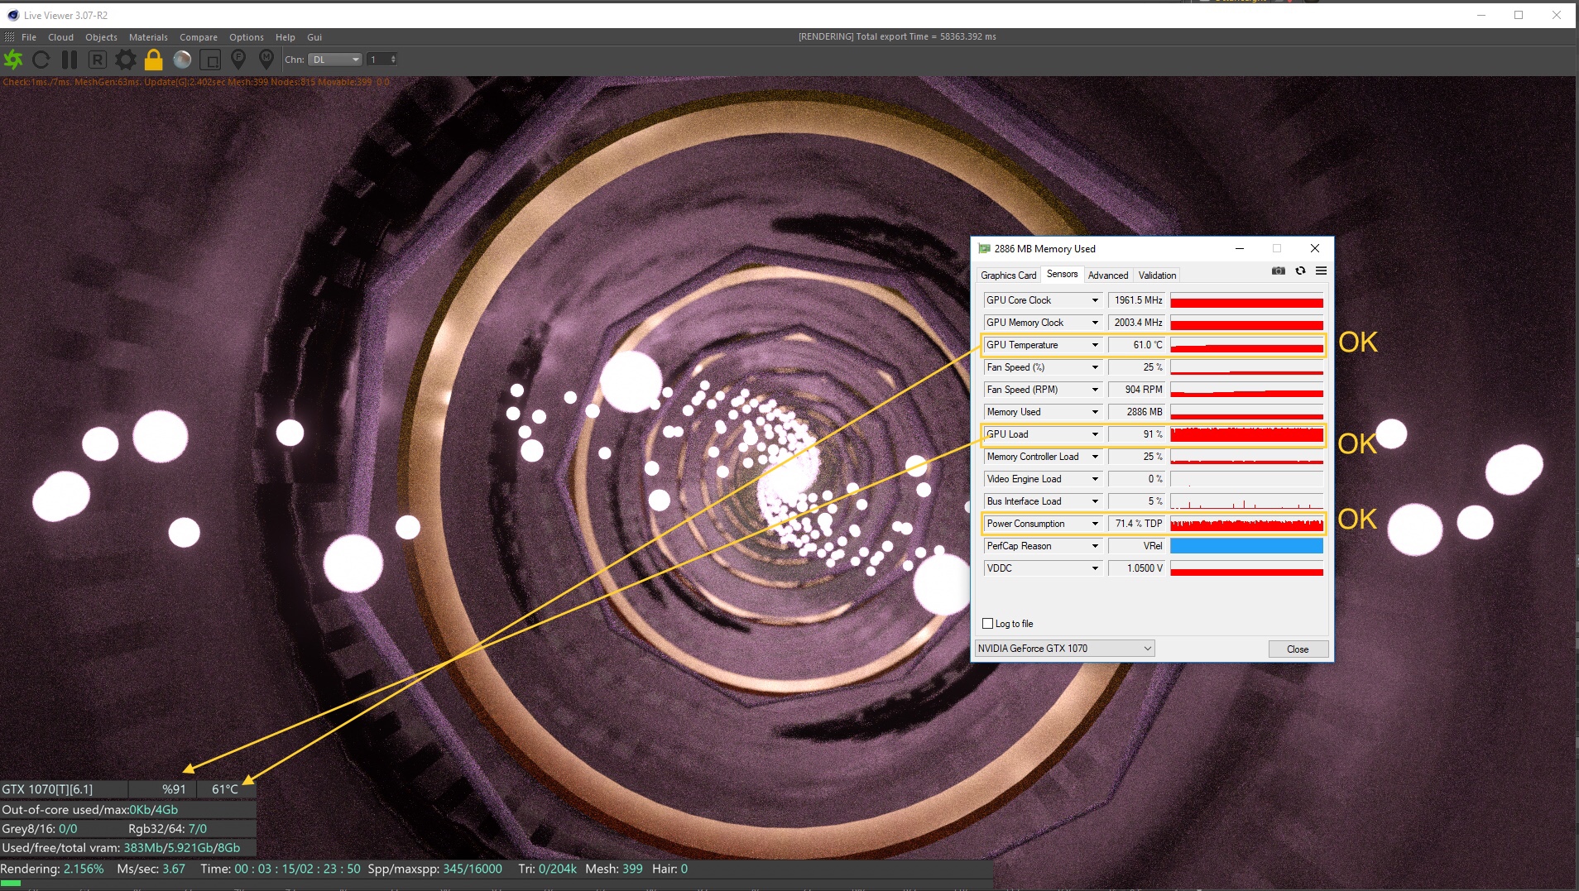Toggle the yellow lock resolution icon
The image size is (1579, 891).
(x=154, y=60)
